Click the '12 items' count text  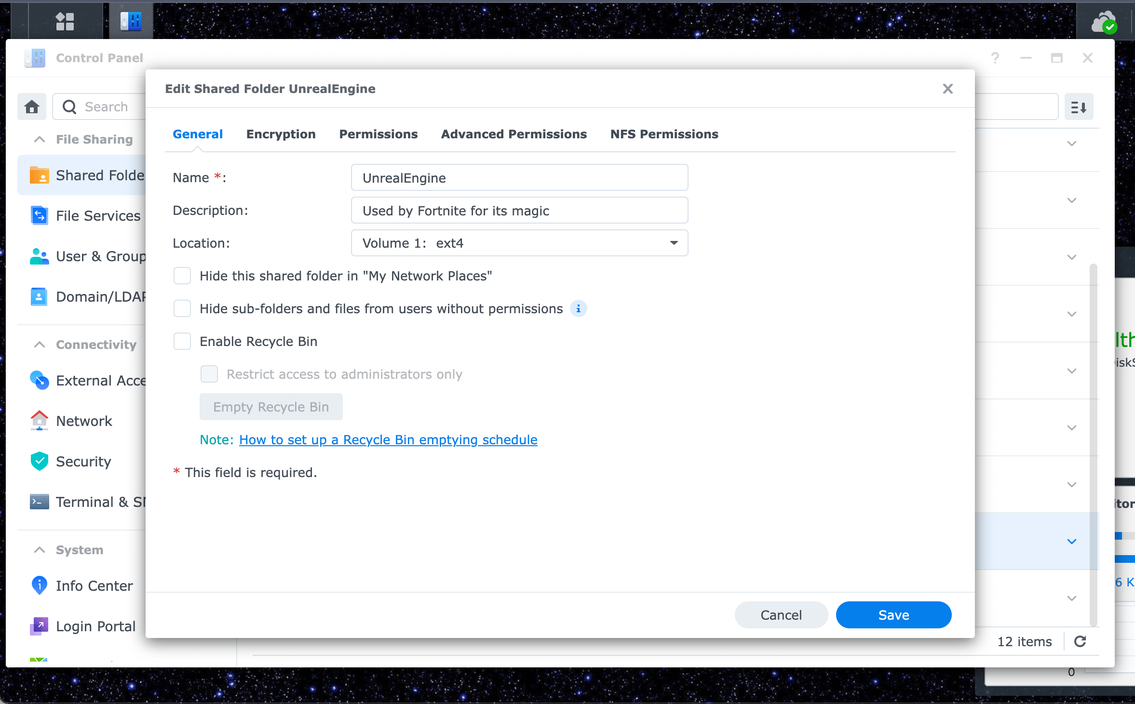1025,641
